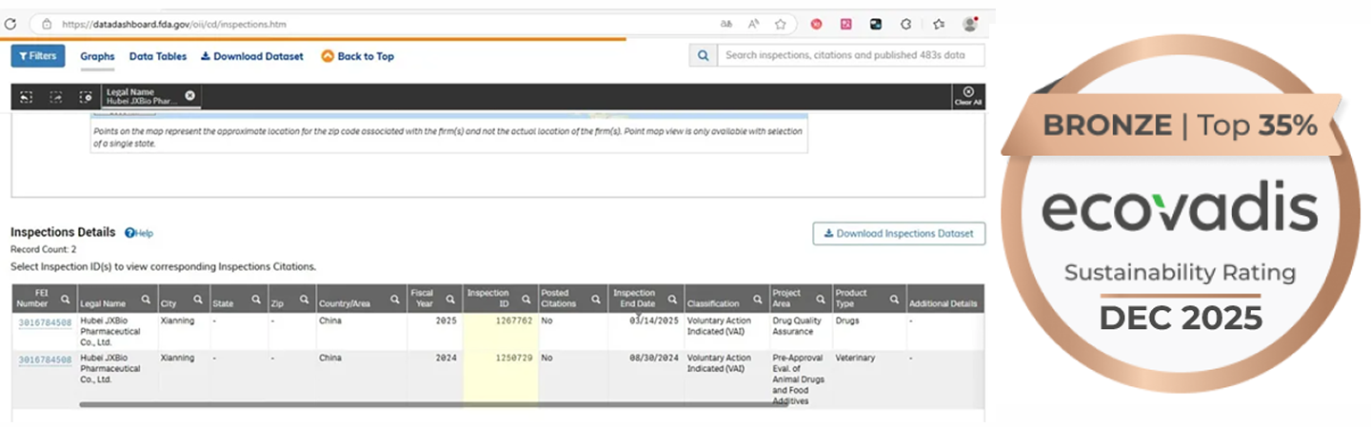Switch to the Data Tables tab
The height and width of the screenshot is (427, 1371).
click(158, 56)
